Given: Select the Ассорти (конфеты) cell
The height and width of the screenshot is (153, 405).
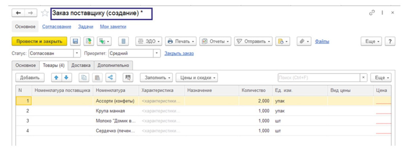Looking at the screenshot, I should 116,101.
